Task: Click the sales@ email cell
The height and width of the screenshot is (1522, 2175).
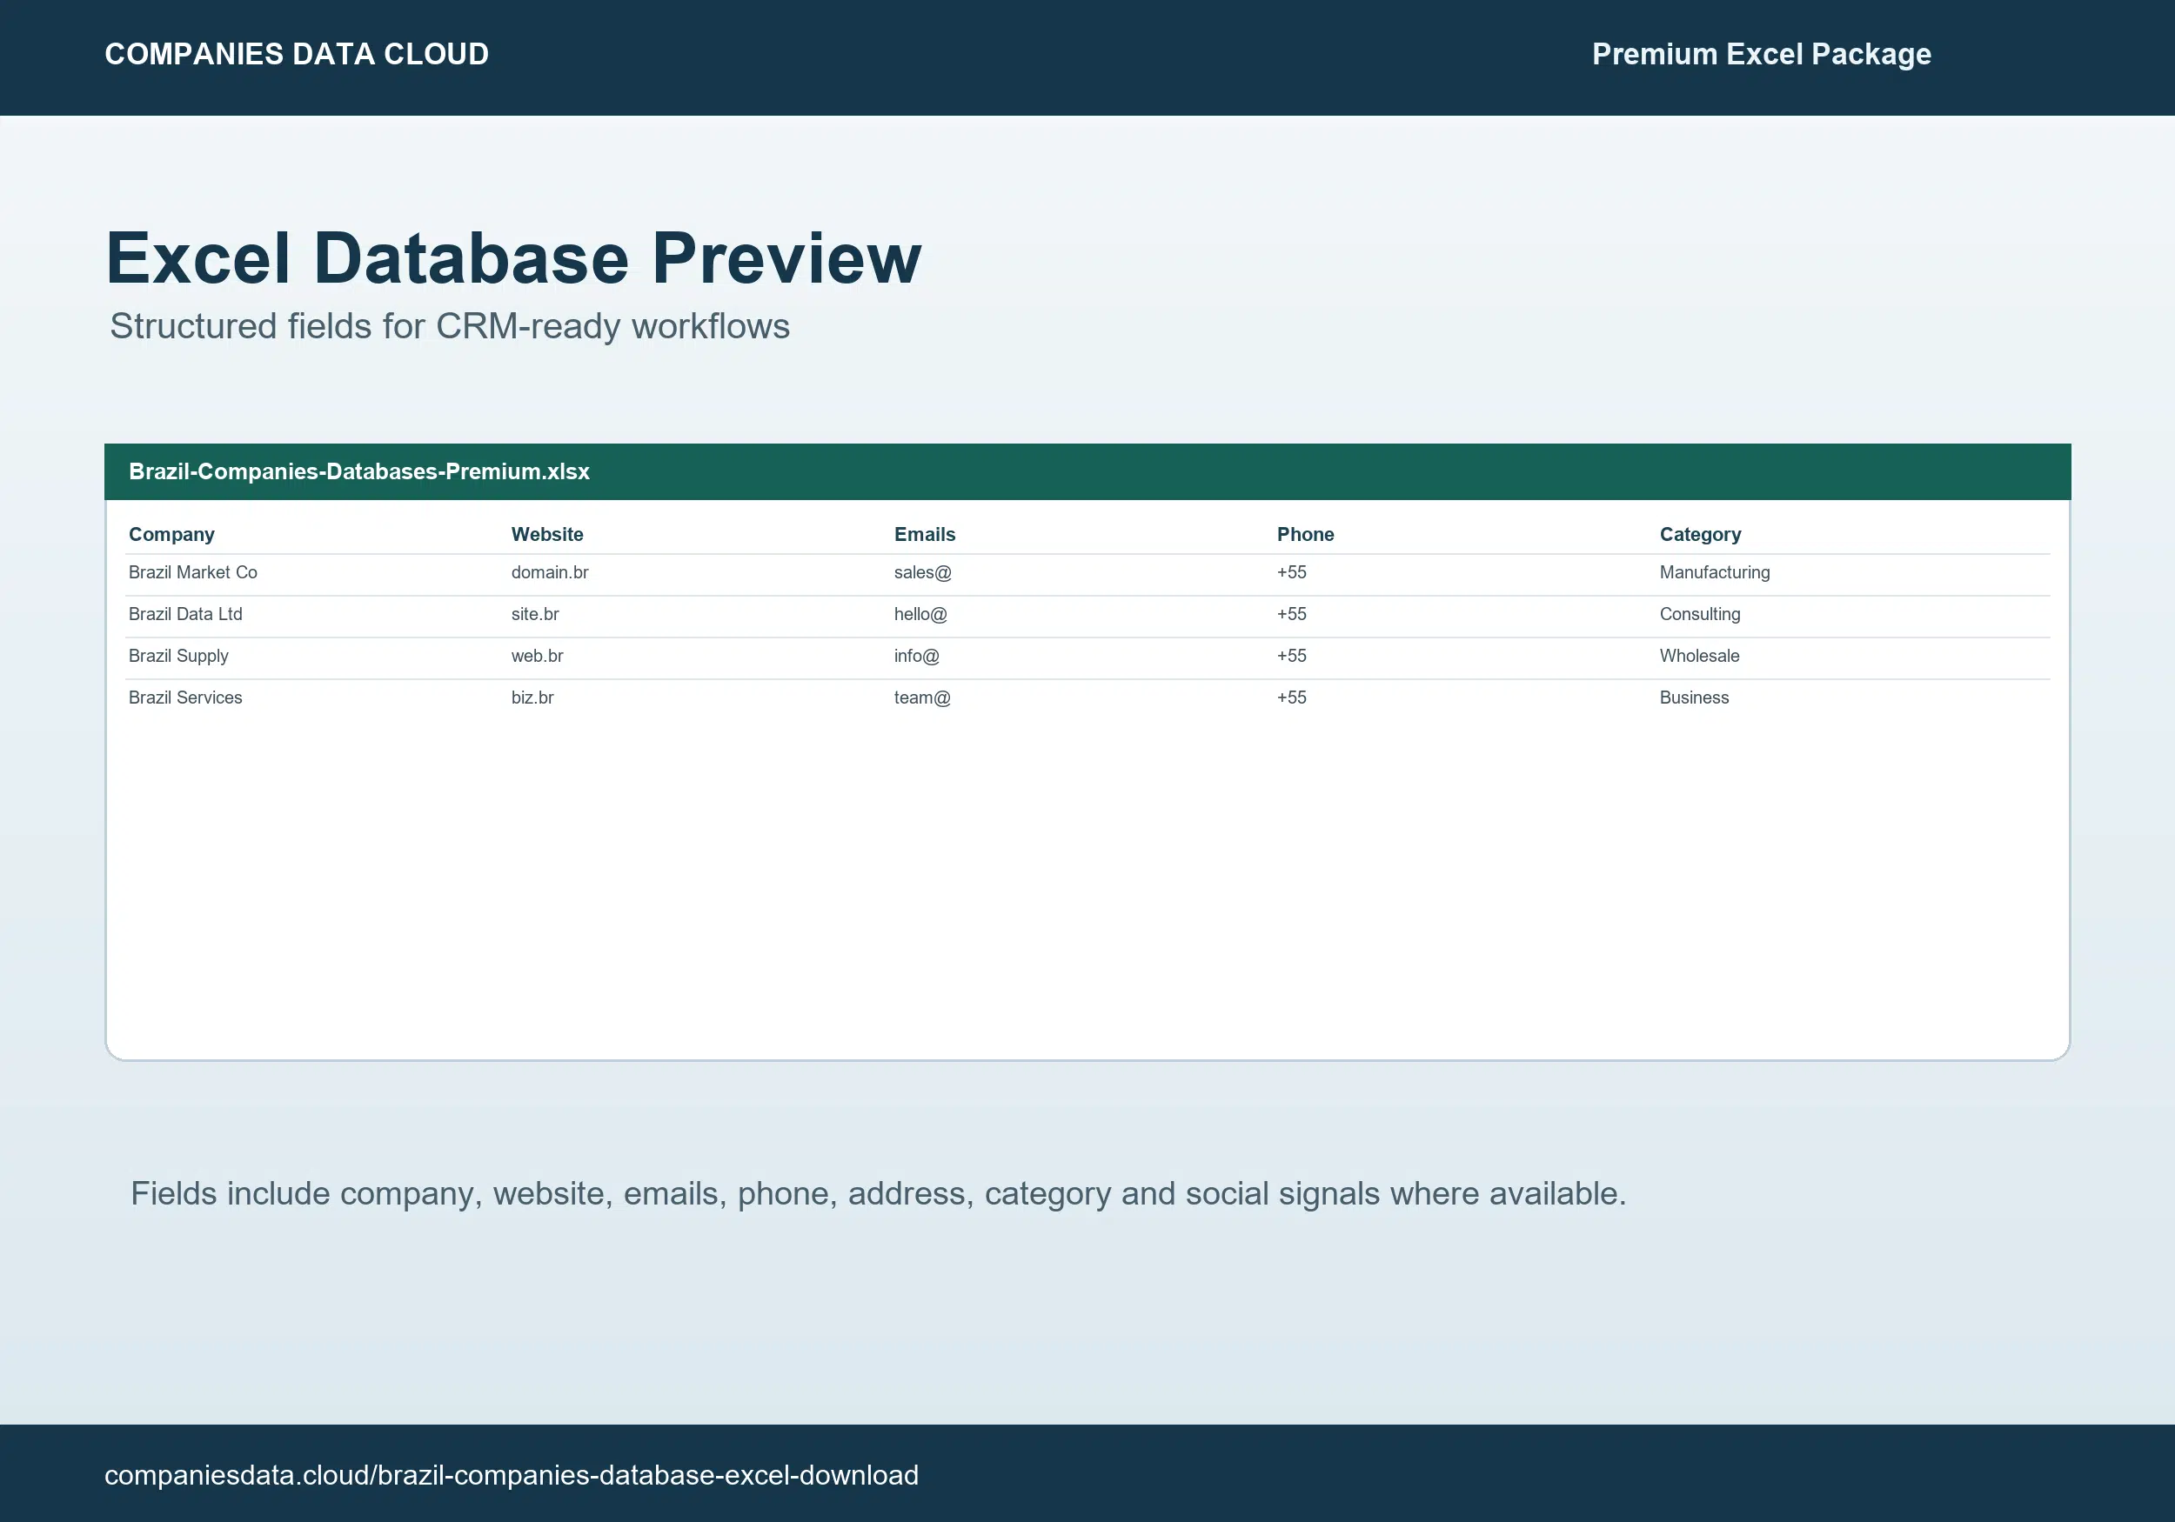Action: click(923, 572)
